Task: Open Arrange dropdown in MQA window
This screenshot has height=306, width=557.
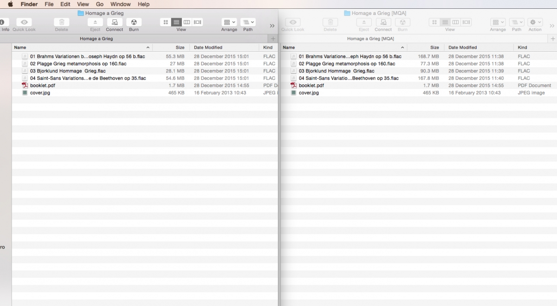Action: pyautogui.click(x=498, y=22)
